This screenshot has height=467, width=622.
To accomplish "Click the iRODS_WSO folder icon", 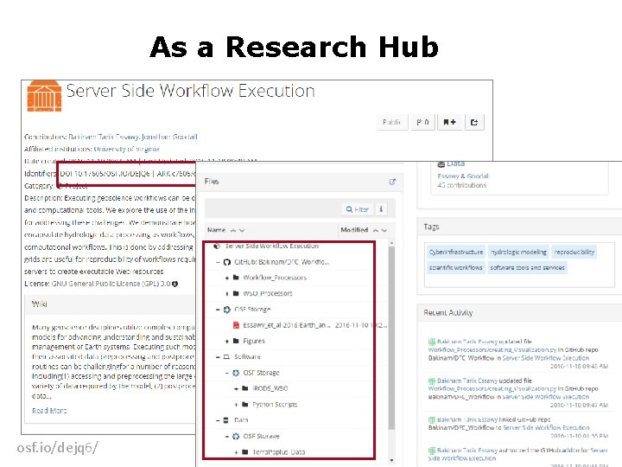I will point(245,388).
